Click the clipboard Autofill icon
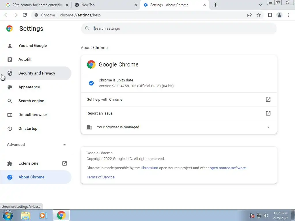This screenshot has width=295, height=221. [x=10, y=59]
